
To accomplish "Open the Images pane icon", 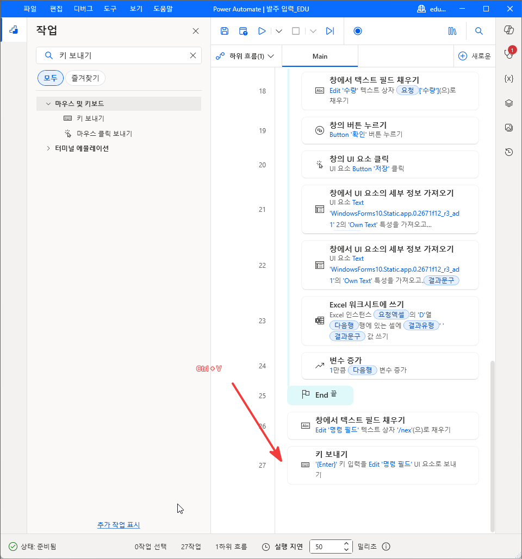I will pos(509,127).
